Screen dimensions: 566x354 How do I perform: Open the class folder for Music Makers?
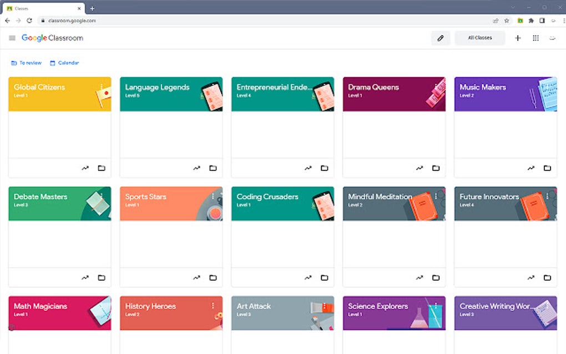pyautogui.click(x=547, y=168)
